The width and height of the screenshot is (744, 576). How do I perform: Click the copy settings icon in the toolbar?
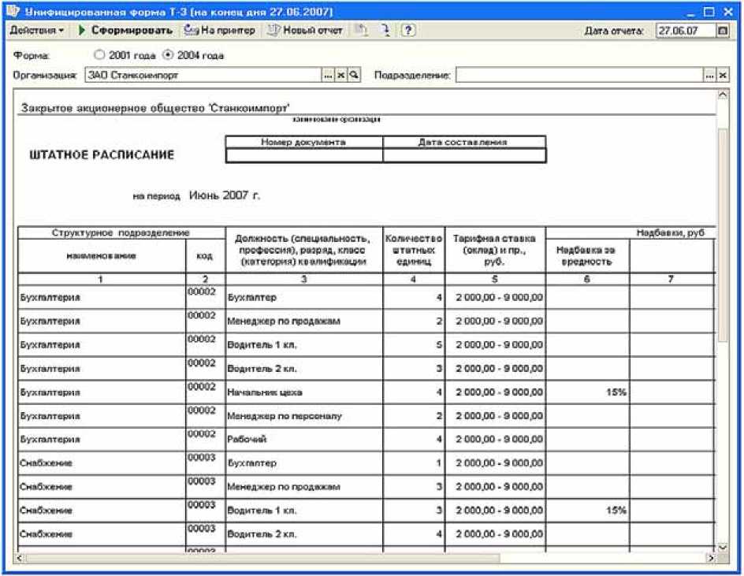(361, 31)
